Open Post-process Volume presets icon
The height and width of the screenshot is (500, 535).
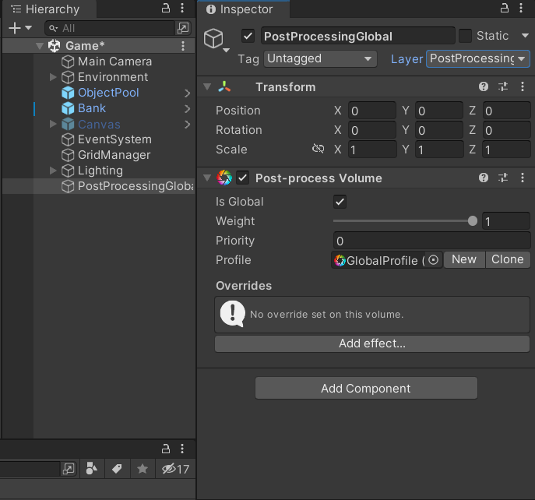click(502, 178)
